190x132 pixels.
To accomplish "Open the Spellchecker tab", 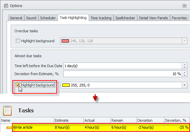I will click(125, 18).
